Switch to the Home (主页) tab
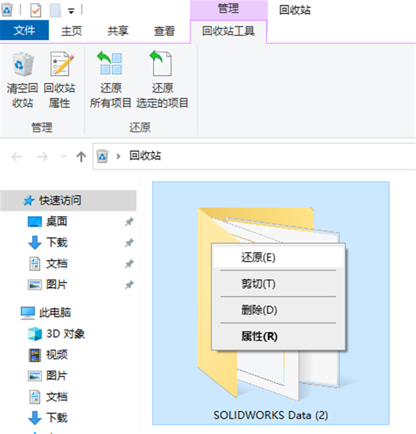Image resolution: width=416 pixels, height=434 pixels. [72, 31]
